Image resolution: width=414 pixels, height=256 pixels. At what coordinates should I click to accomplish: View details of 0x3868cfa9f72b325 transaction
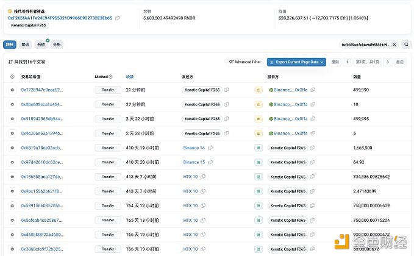click(x=12, y=249)
